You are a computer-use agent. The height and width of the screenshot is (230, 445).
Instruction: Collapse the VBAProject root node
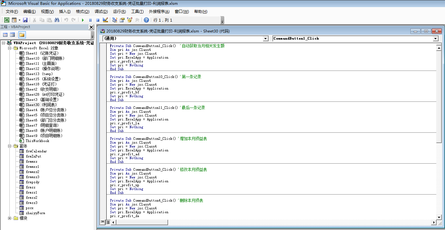click(x=4, y=43)
